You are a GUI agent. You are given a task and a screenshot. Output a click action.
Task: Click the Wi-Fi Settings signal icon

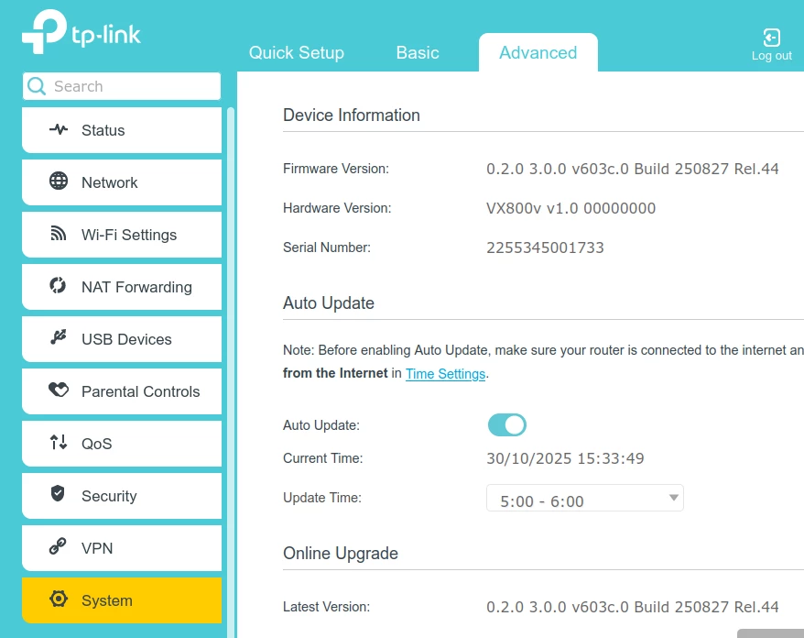point(59,234)
